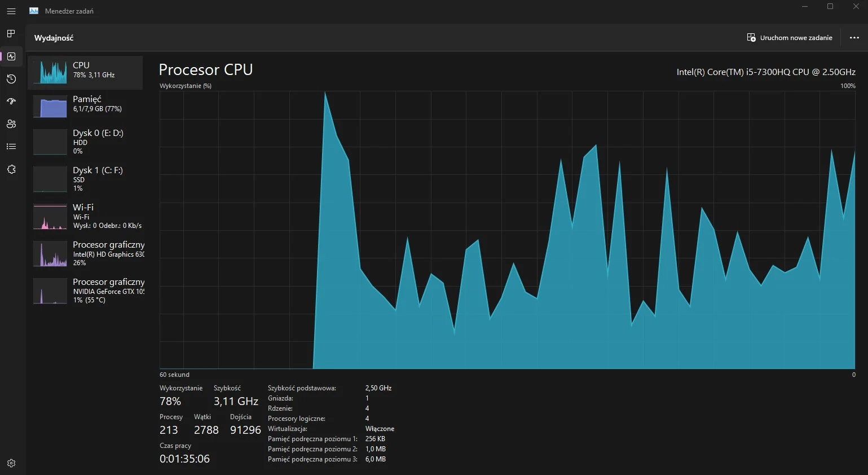Open the Details list sidebar icon
The height and width of the screenshot is (475, 868).
[11, 147]
